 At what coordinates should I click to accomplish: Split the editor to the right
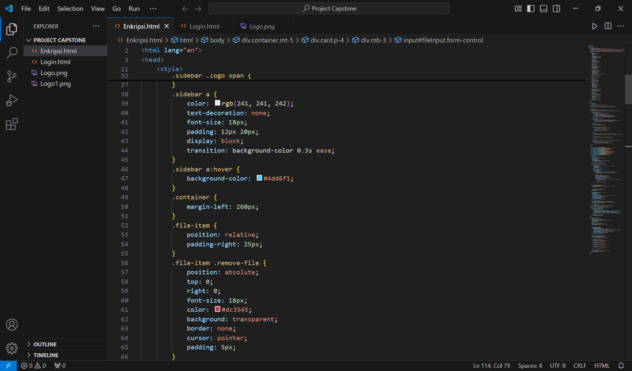pyautogui.click(x=608, y=26)
